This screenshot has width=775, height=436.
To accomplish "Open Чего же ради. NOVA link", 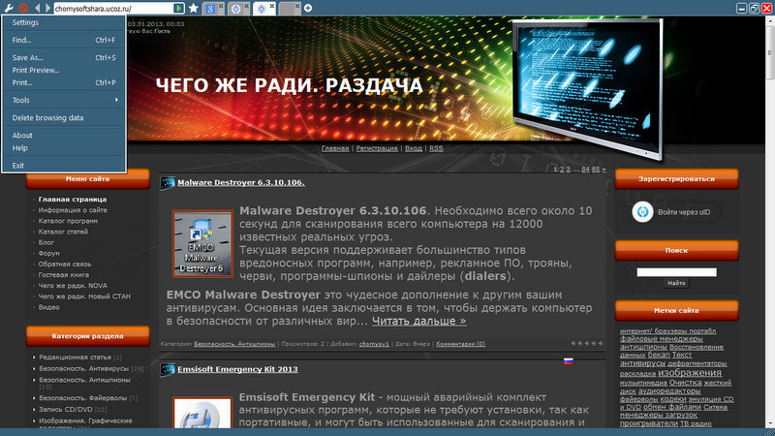I will click(73, 286).
